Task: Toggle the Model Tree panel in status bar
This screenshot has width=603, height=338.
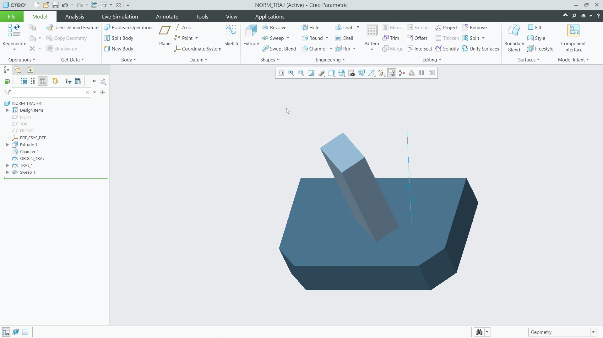Action: pyautogui.click(x=6, y=332)
